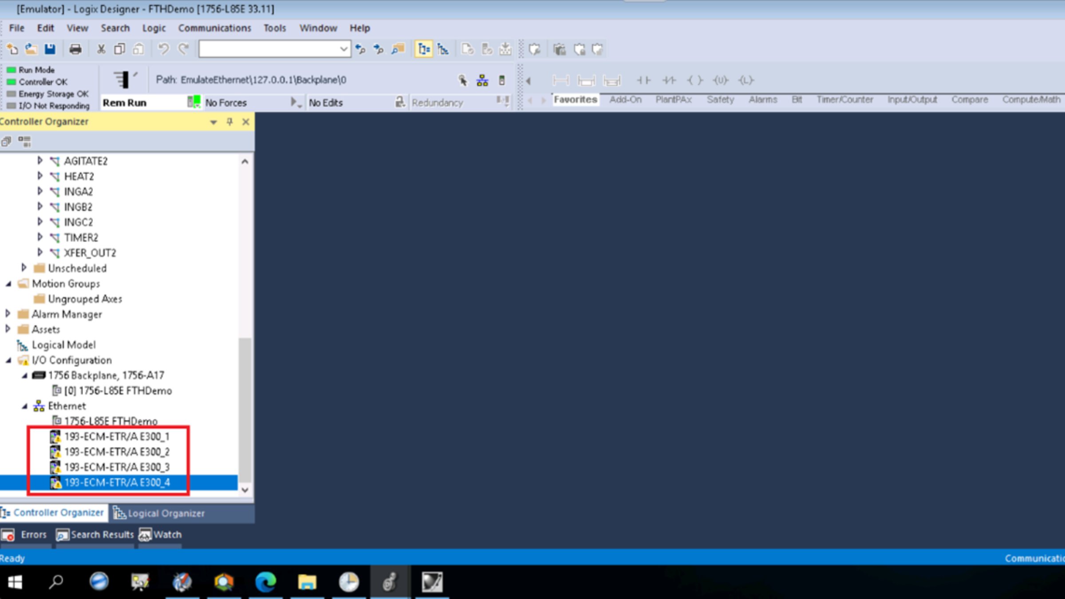The image size is (1065, 599).
Task: Insert Examine On contact instruction
Action: click(643, 80)
